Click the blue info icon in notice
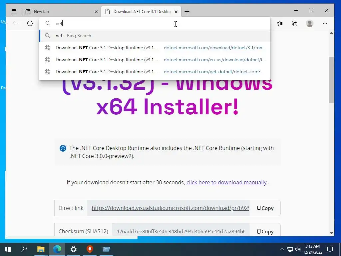341x256 pixels. (63, 148)
